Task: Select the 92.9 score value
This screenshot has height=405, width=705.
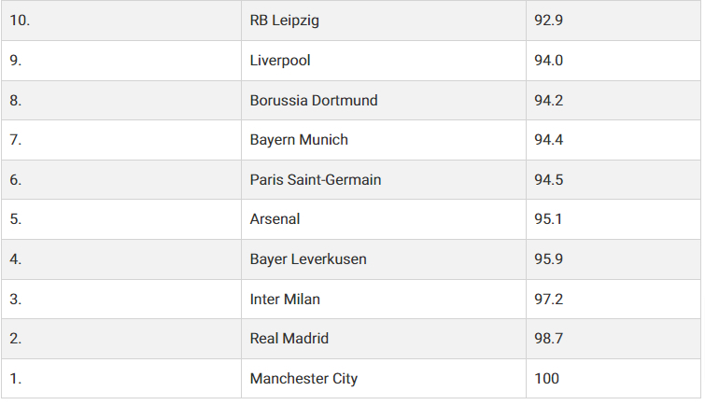Action: [548, 21]
